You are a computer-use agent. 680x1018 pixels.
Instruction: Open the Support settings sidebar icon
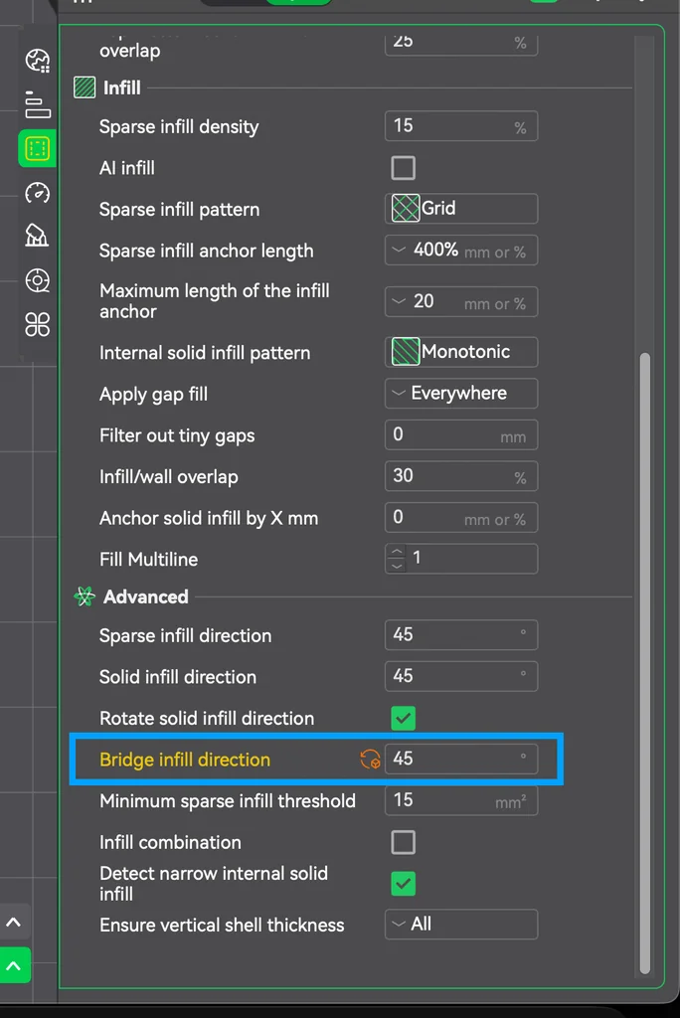tap(37, 236)
